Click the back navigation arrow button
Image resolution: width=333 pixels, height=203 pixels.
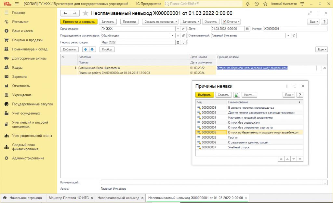[65, 13]
